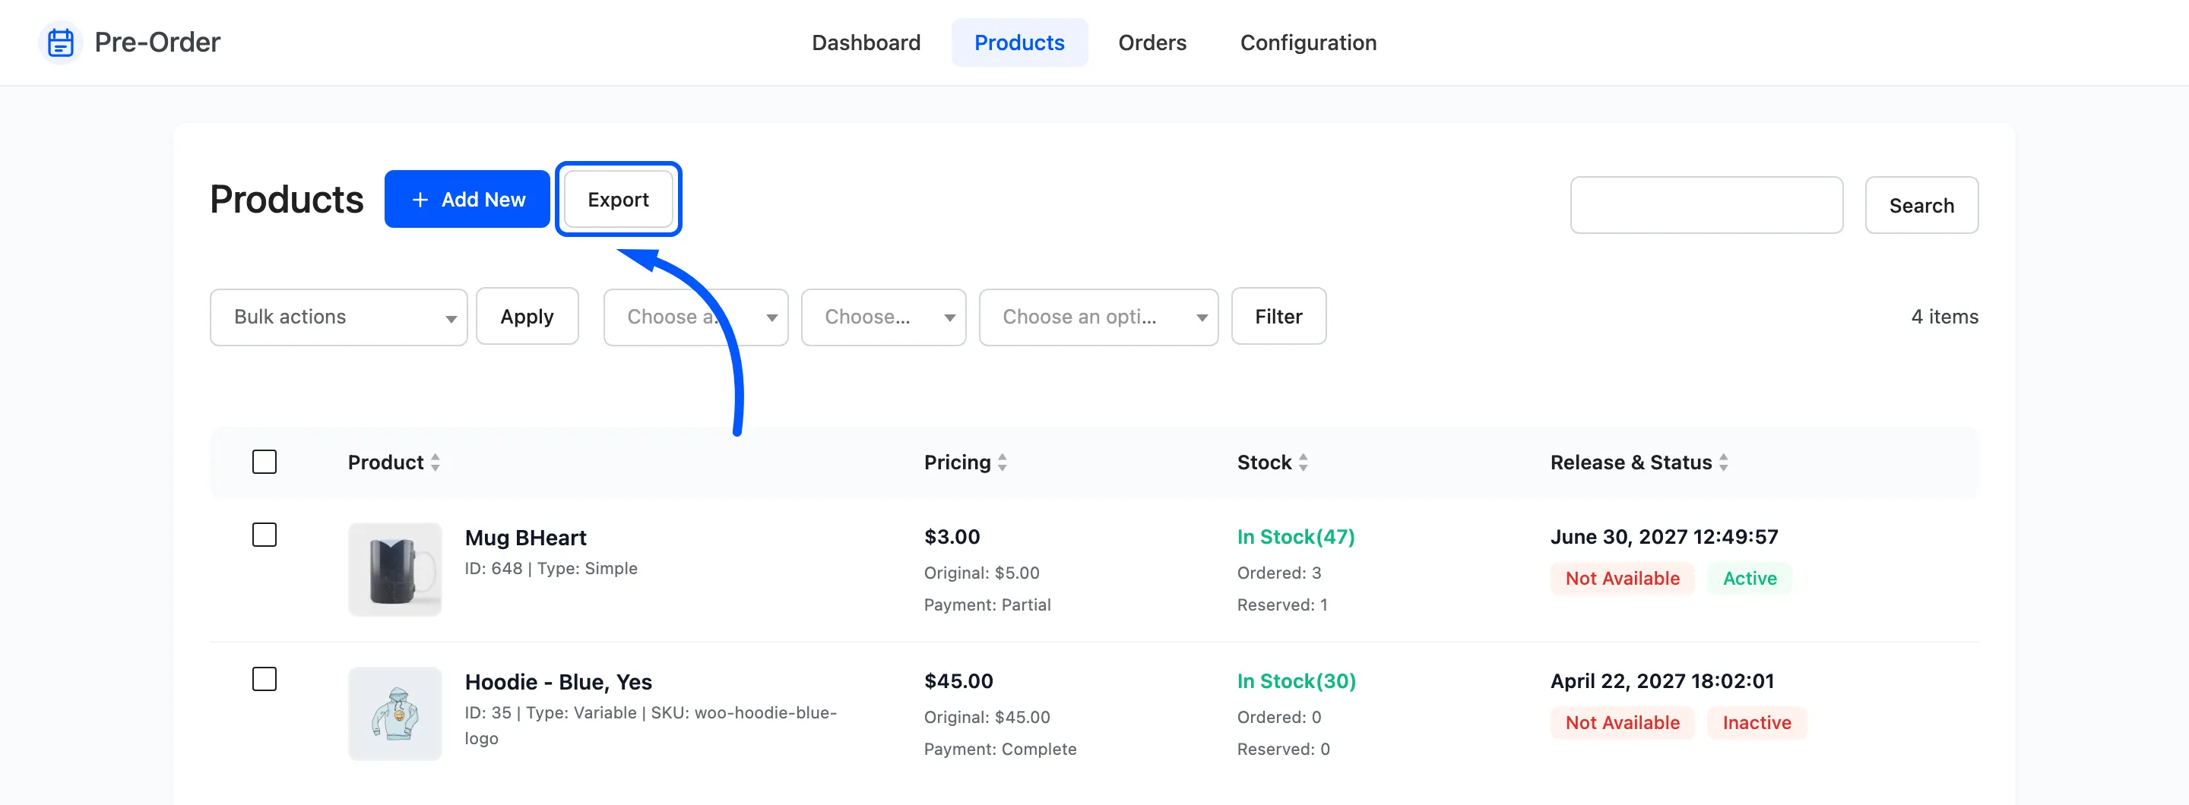Click the 'In Stock(47)' stock value
Viewport: 2189px width, 805px height.
(1296, 537)
